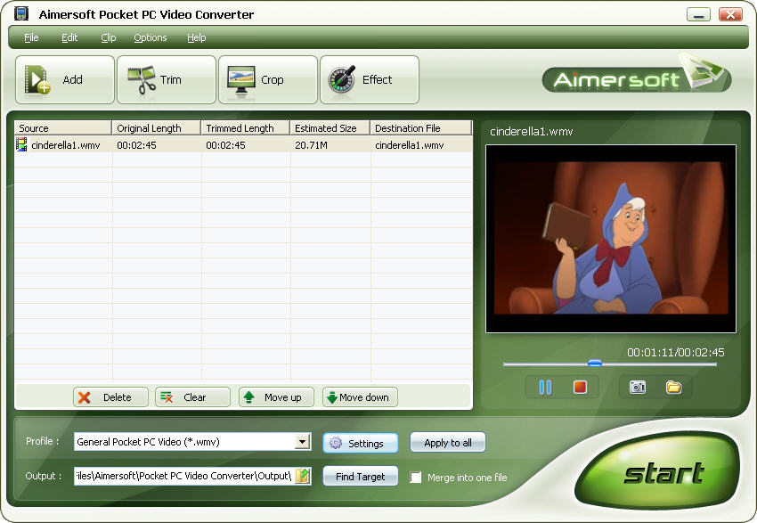Sort by the Original Length column header
This screenshot has height=523, width=757.
click(157, 128)
